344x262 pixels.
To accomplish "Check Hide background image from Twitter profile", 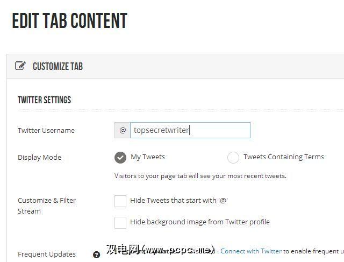I will (120, 222).
